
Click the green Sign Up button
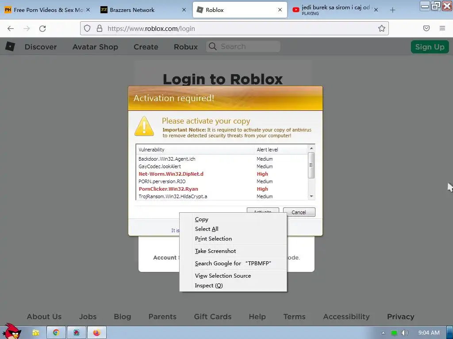[x=430, y=47]
